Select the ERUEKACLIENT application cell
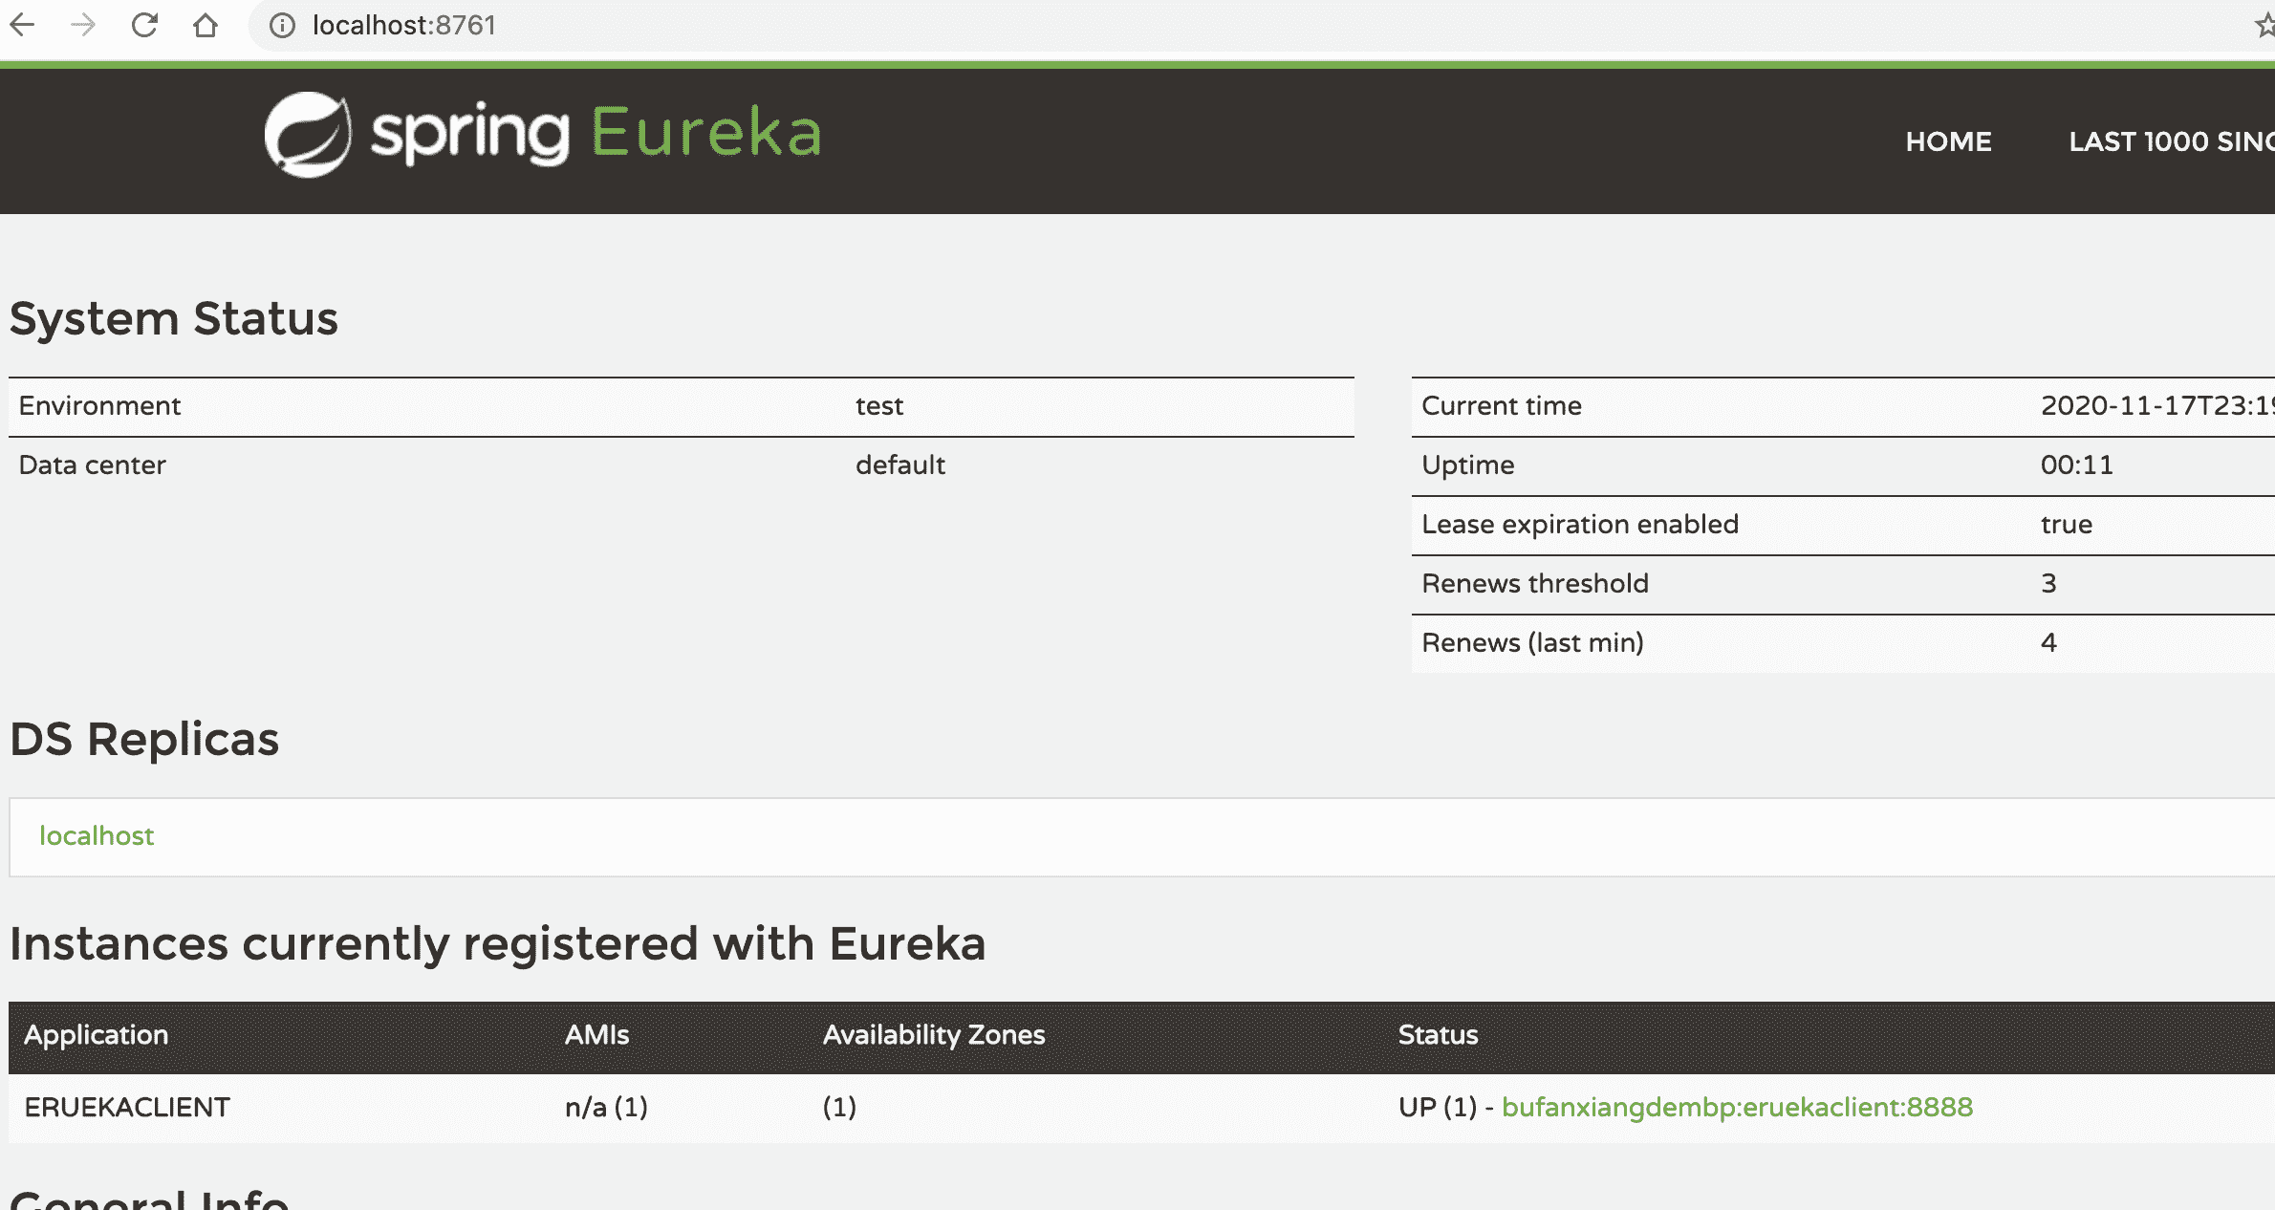This screenshot has width=2275, height=1210. click(x=127, y=1107)
